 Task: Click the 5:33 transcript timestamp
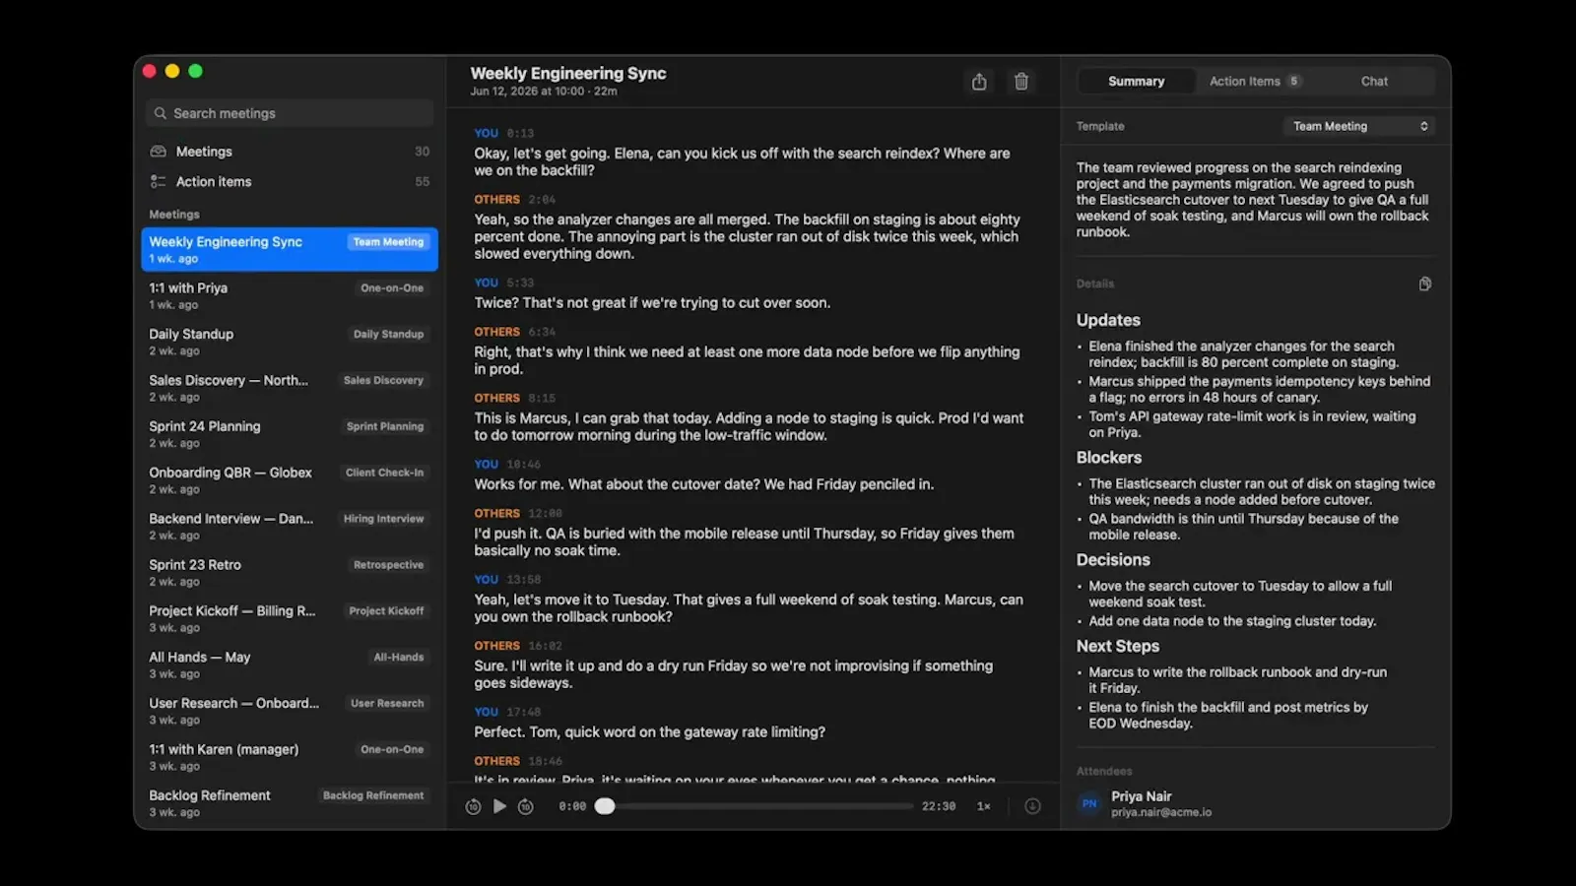click(520, 283)
